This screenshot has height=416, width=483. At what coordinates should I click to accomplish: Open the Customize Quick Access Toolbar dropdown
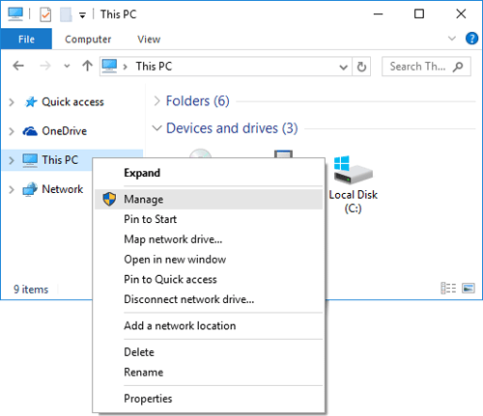tap(82, 15)
